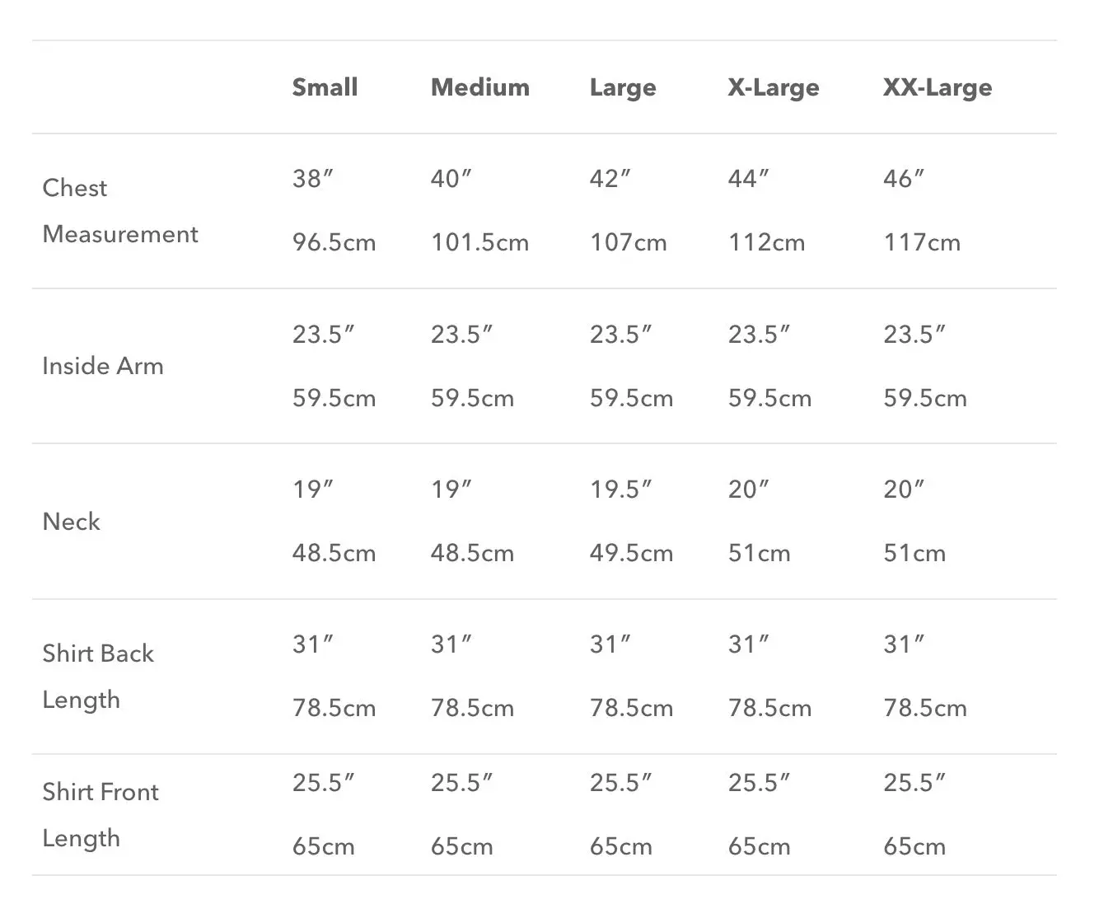Click the 117cm chest value for XX-Large
This screenshot has height=918, width=1099.
coord(922,243)
